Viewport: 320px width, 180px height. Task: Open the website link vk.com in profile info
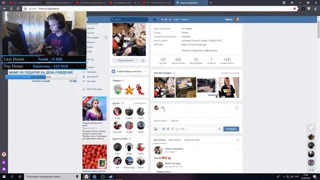coord(194,44)
